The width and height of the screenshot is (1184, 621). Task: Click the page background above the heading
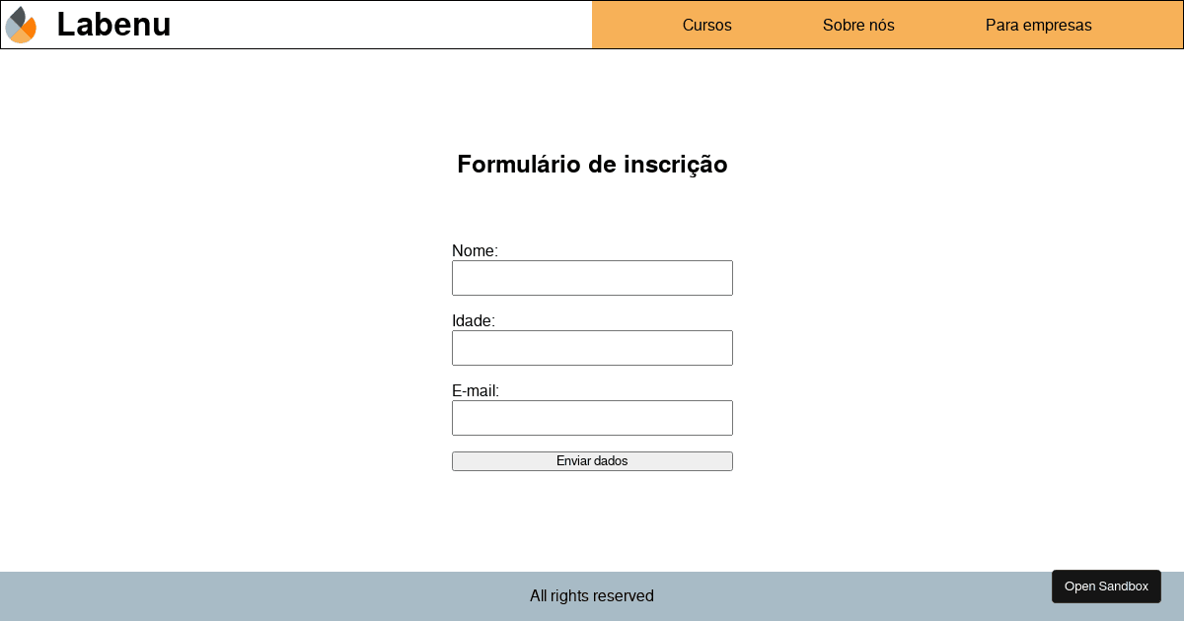[592, 99]
